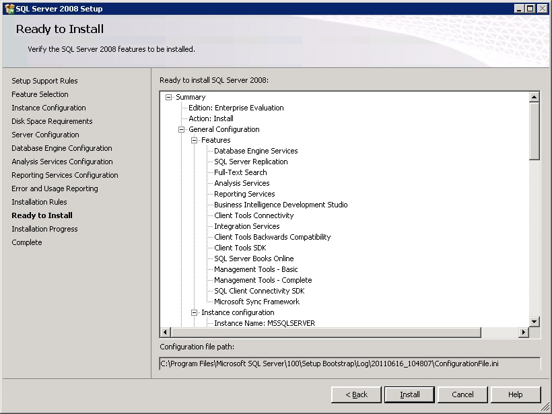Open Help for this setup page

516,394
